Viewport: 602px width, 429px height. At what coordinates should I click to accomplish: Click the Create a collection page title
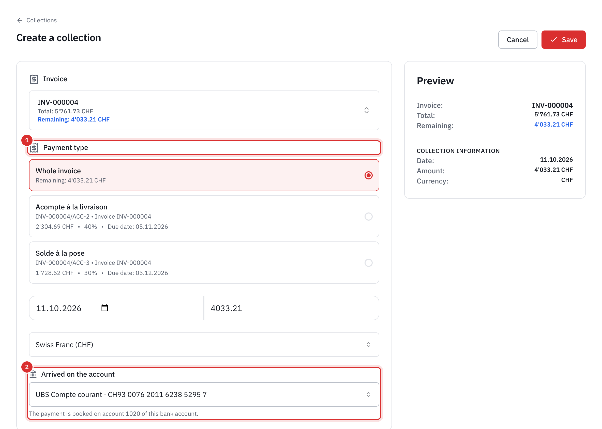pos(59,38)
